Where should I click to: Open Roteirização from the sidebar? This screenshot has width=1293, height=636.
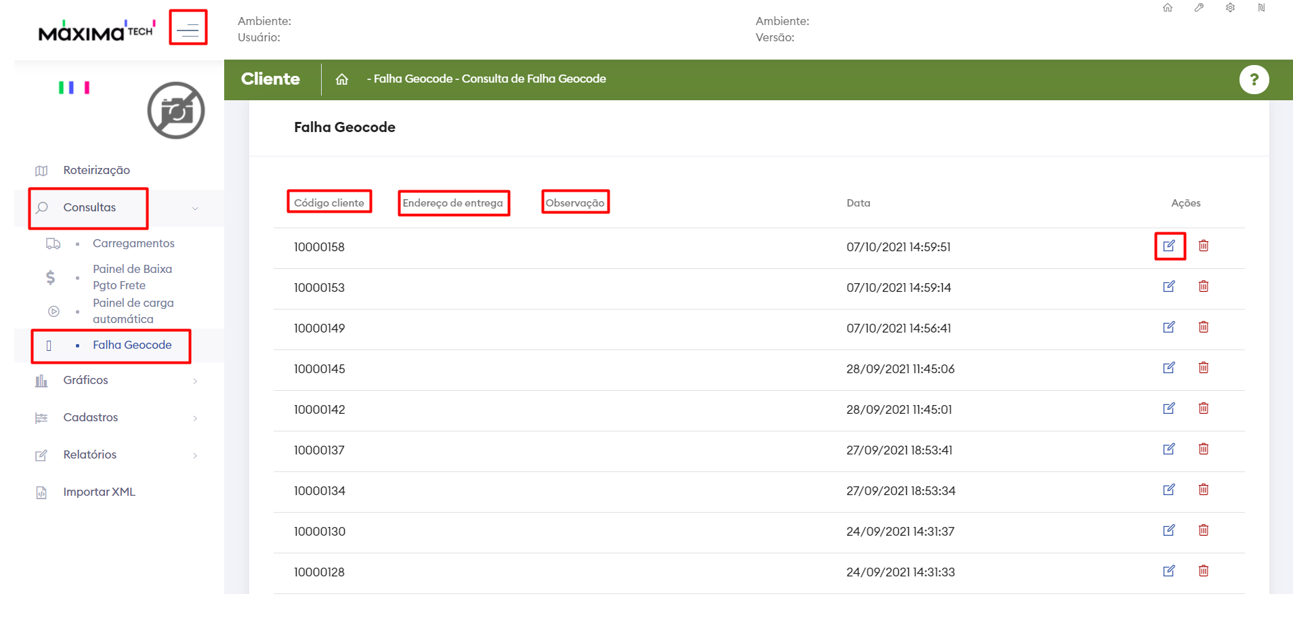click(x=96, y=171)
